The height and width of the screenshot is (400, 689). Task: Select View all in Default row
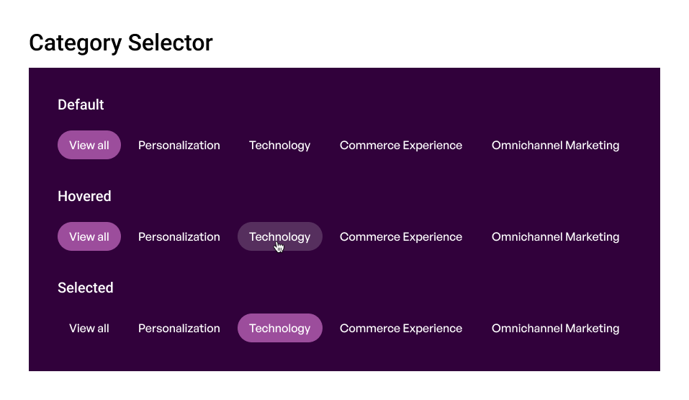click(x=89, y=145)
